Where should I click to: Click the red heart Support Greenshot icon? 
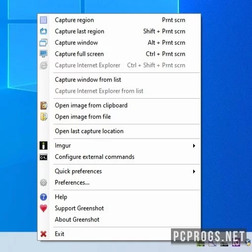coord(43,208)
